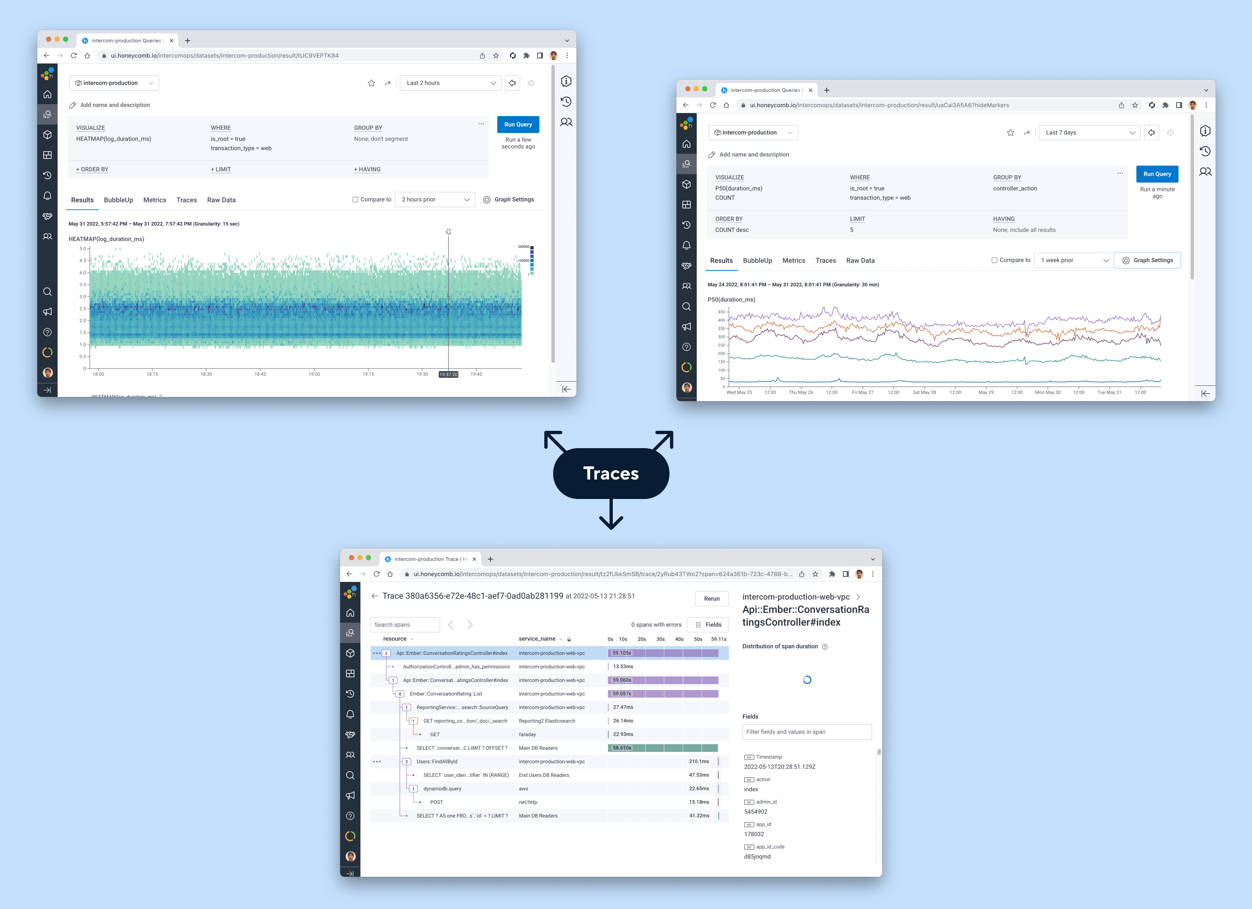
Task: Click the bell icon in top-left window sidebar
Action: pyautogui.click(x=47, y=196)
